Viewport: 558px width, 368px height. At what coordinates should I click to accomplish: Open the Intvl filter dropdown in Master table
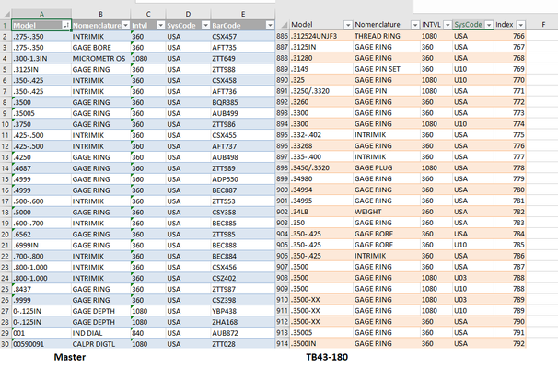coord(160,25)
